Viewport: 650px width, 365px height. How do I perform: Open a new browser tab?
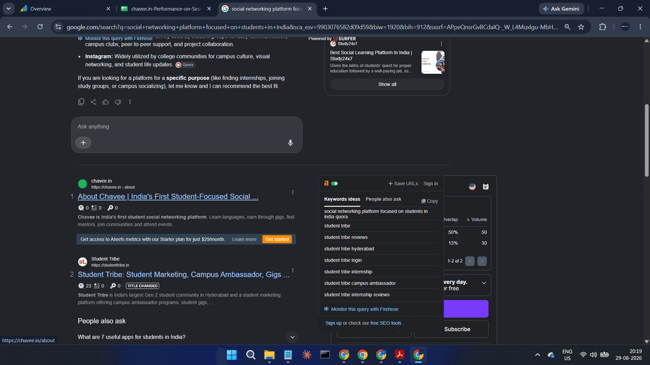pos(326,8)
